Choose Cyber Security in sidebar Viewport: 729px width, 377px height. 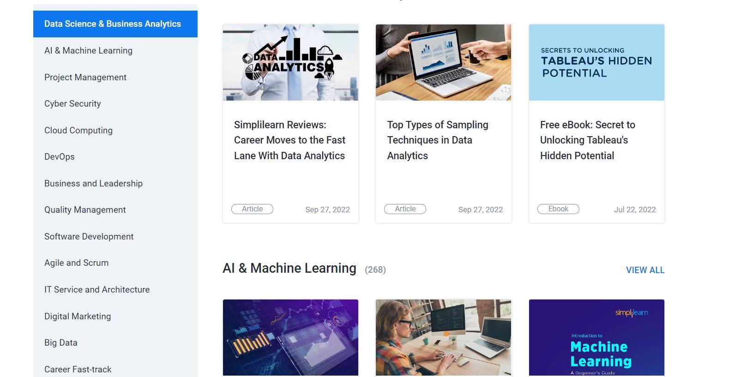coord(115,104)
